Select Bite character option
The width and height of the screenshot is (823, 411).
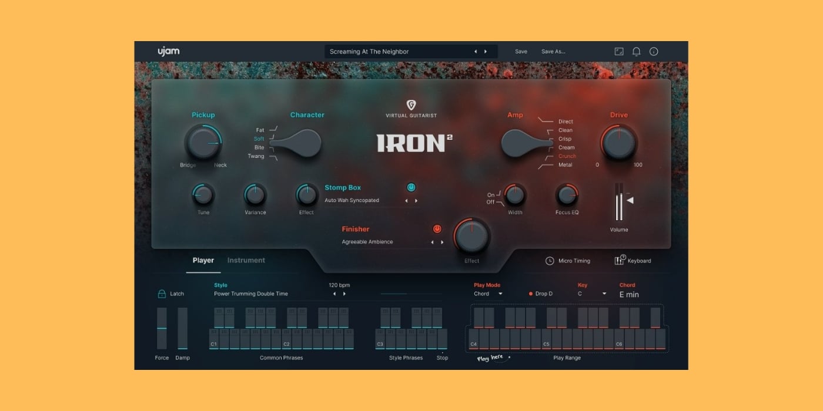259,147
